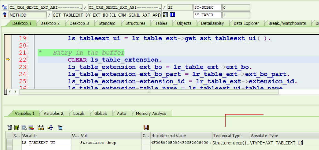Click the GET_TABLEEXT_BY_EXT_BO method name field

[107, 15]
